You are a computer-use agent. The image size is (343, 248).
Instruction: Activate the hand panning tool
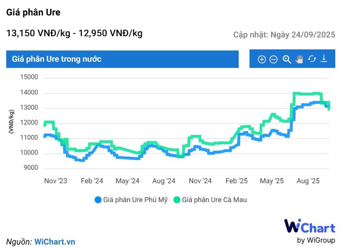(299, 59)
